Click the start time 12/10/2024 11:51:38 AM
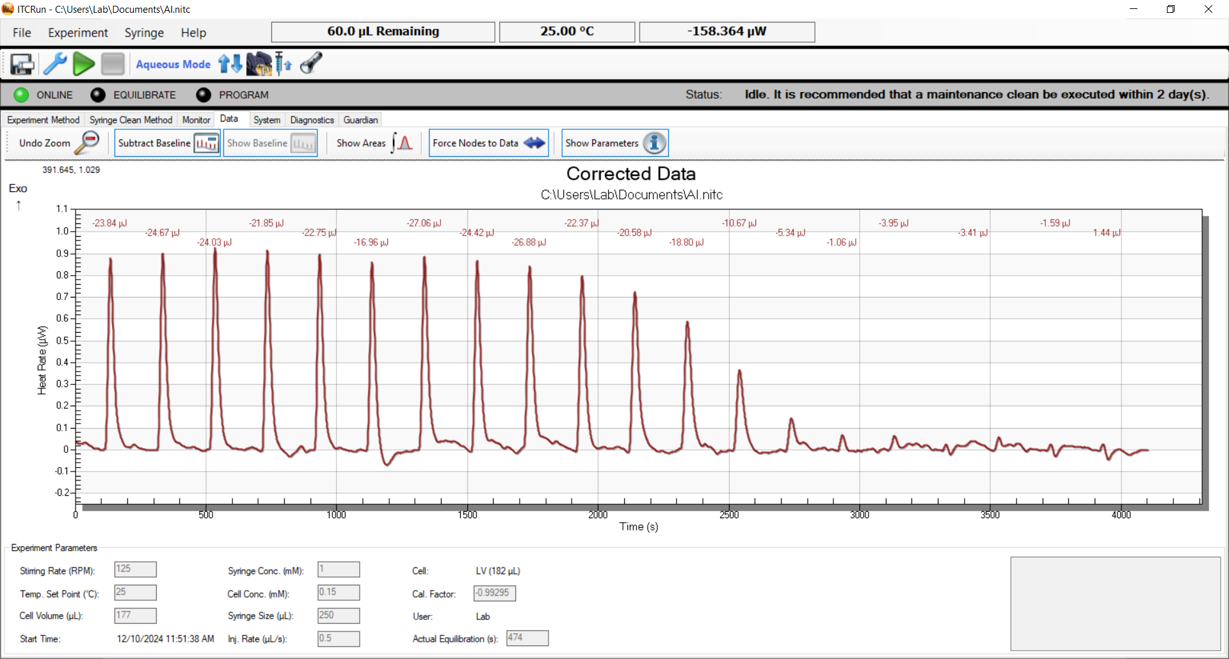This screenshot has width=1229, height=659. point(165,639)
